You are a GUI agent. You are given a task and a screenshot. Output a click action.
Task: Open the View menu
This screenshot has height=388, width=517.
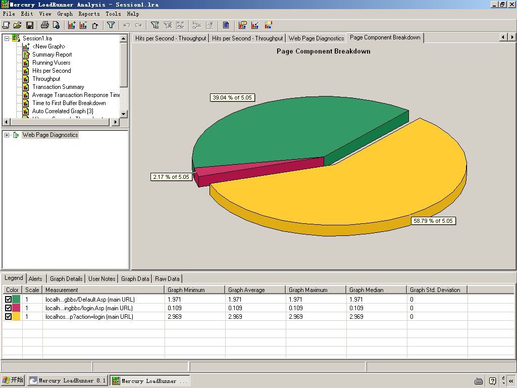(45, 14)
